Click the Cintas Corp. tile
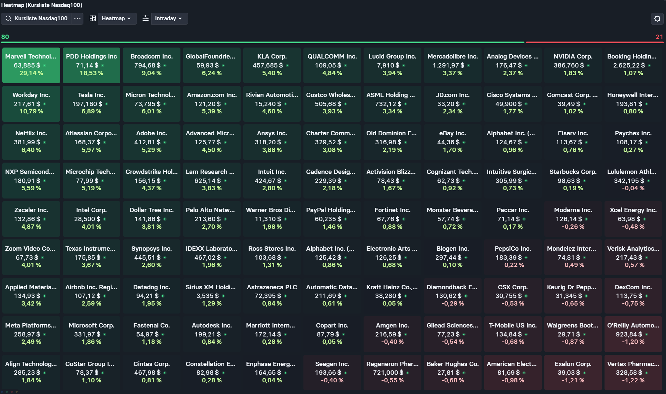This screenshot has width=666, height=394. tap(152, 372)
